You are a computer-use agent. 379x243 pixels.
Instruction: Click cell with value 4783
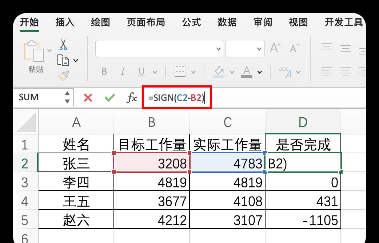point(227,163)
